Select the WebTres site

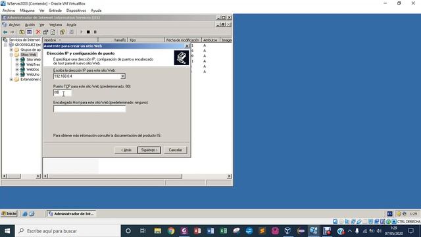pyautogui.click(x=33, y=65)
